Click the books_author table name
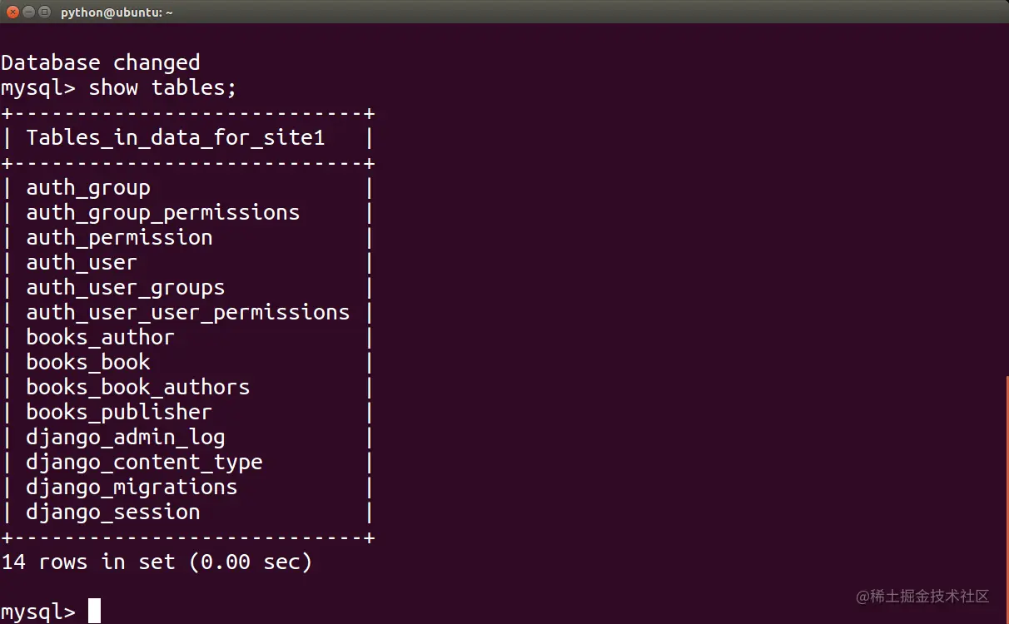1009x624 pixels. click(x=100, y=338)
